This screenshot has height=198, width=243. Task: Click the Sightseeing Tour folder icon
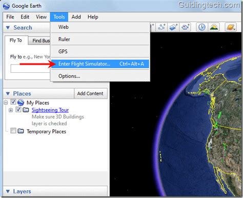tap(26, 110)
